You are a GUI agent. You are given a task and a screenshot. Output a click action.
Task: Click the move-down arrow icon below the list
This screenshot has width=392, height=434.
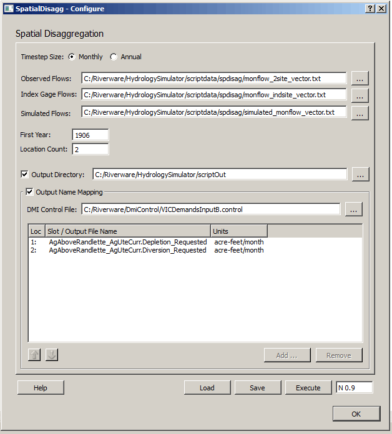click(52, 355)
